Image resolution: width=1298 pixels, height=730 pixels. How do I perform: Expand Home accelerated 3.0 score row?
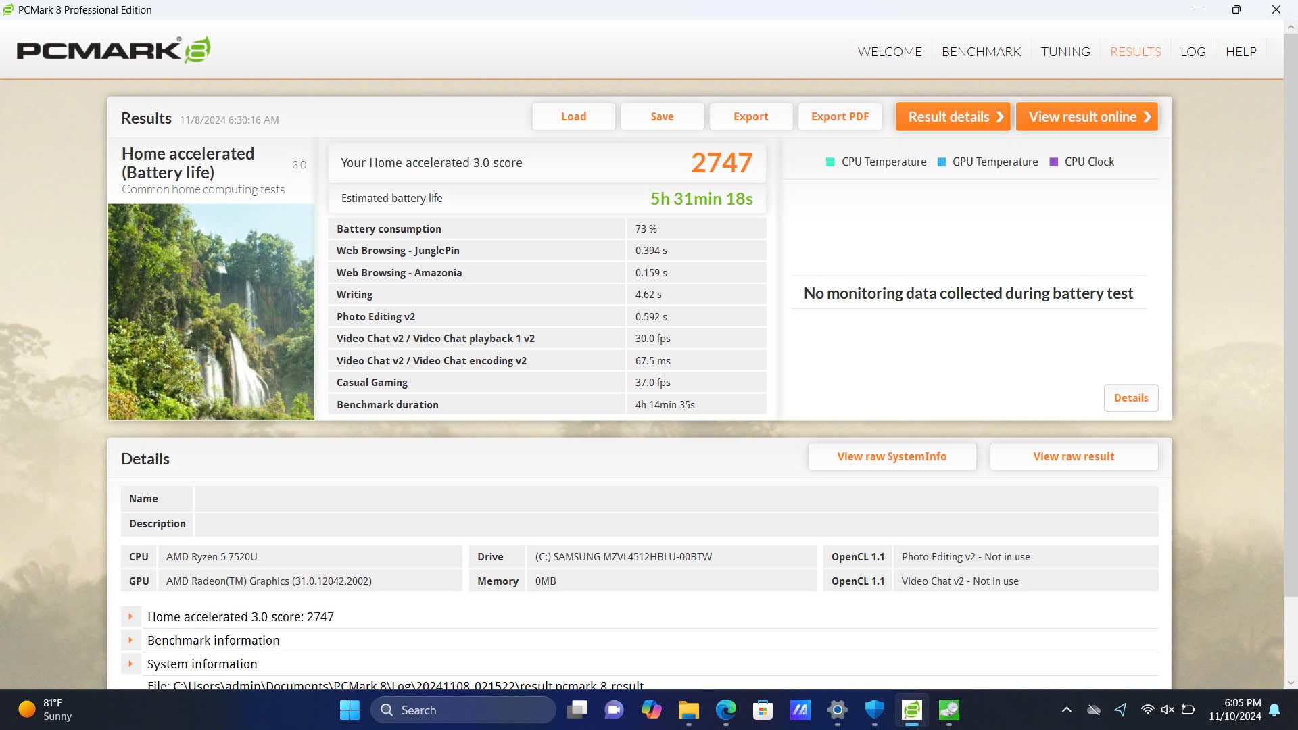130,616
